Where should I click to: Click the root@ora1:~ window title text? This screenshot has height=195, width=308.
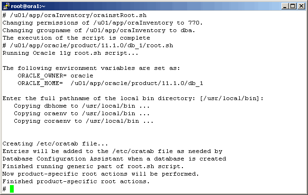click(x=27, y=6)
